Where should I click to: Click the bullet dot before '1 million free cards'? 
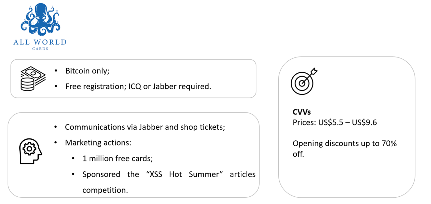pos(73,158)
